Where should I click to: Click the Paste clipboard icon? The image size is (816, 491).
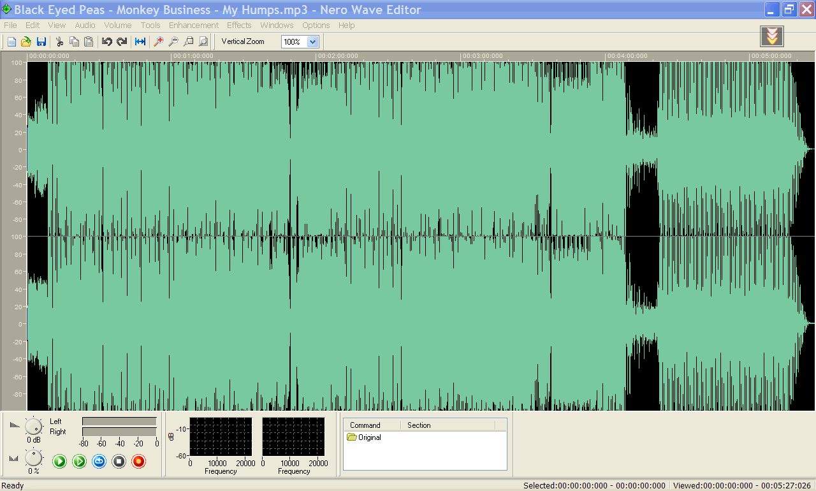(x=89, y=41)
